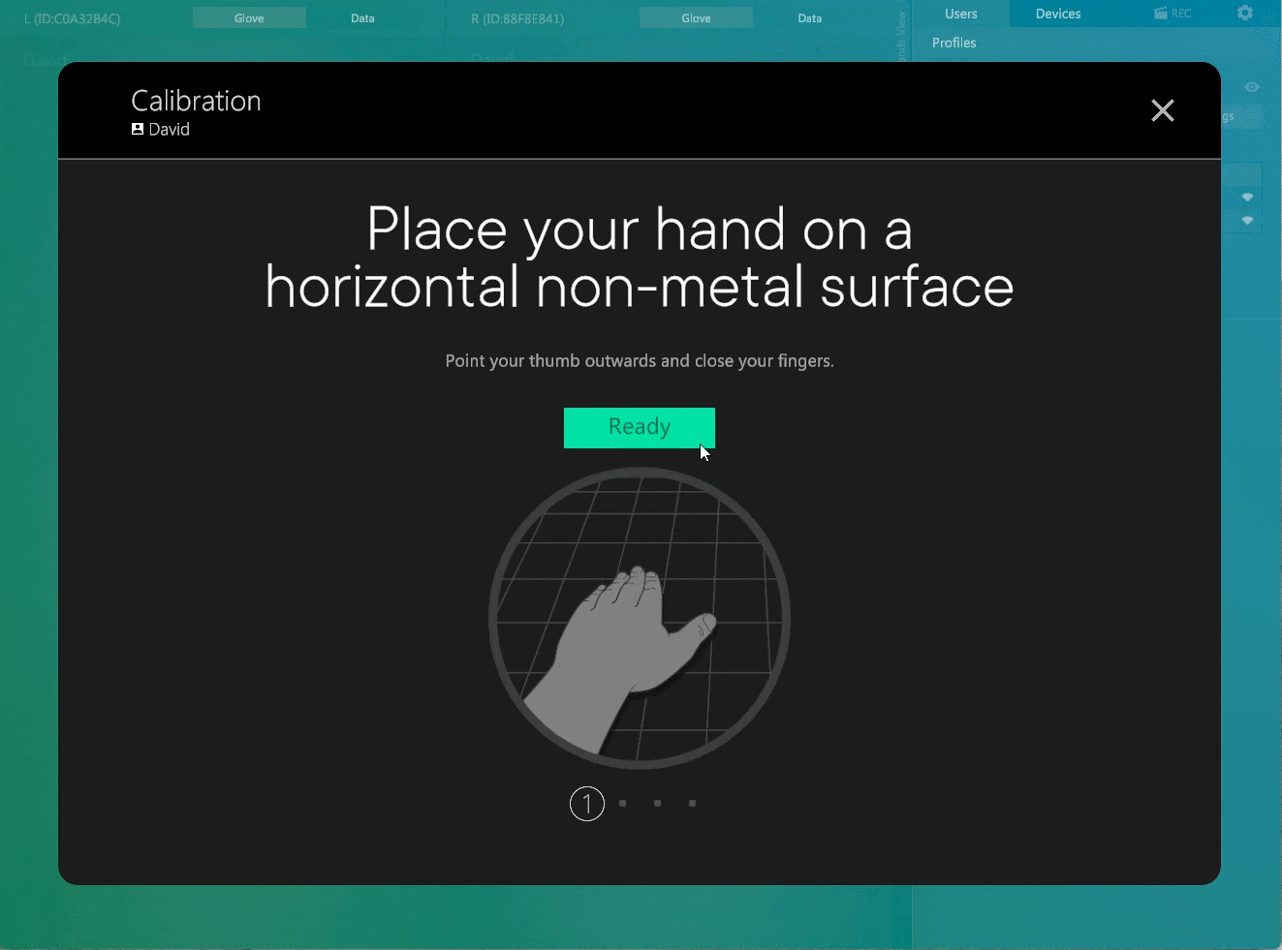1282x950 pixels.
Task: Click the Profiles label
Action: coord(954,43)
